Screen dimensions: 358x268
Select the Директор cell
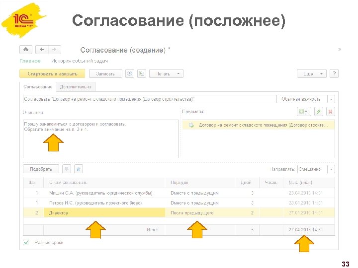point(104,212)
